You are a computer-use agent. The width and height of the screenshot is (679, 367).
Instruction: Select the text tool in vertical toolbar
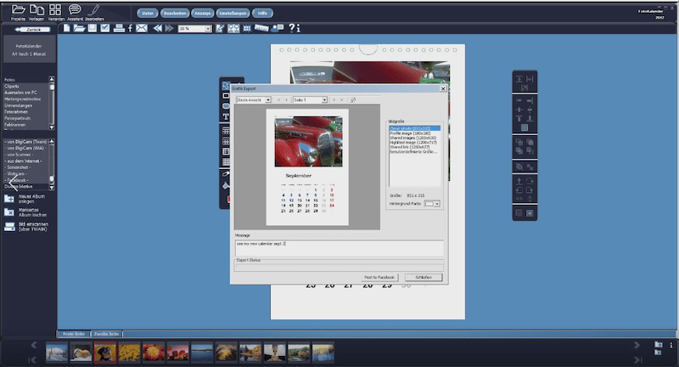(227, 116)
